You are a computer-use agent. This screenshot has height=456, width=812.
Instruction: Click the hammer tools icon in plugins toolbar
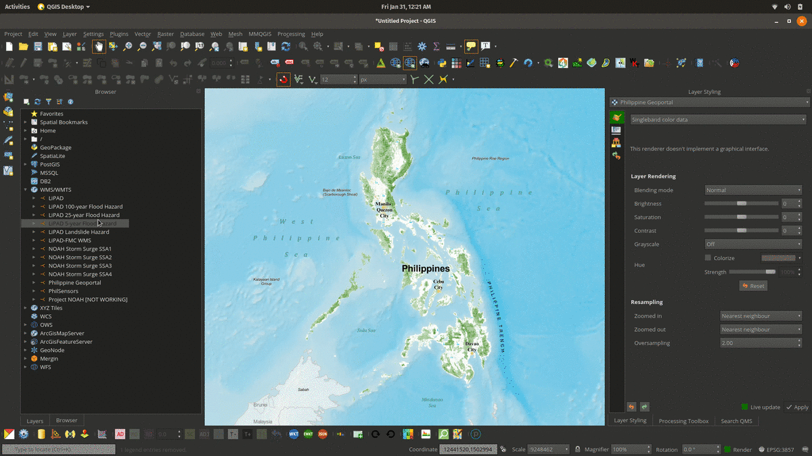(x=514, y=63)
